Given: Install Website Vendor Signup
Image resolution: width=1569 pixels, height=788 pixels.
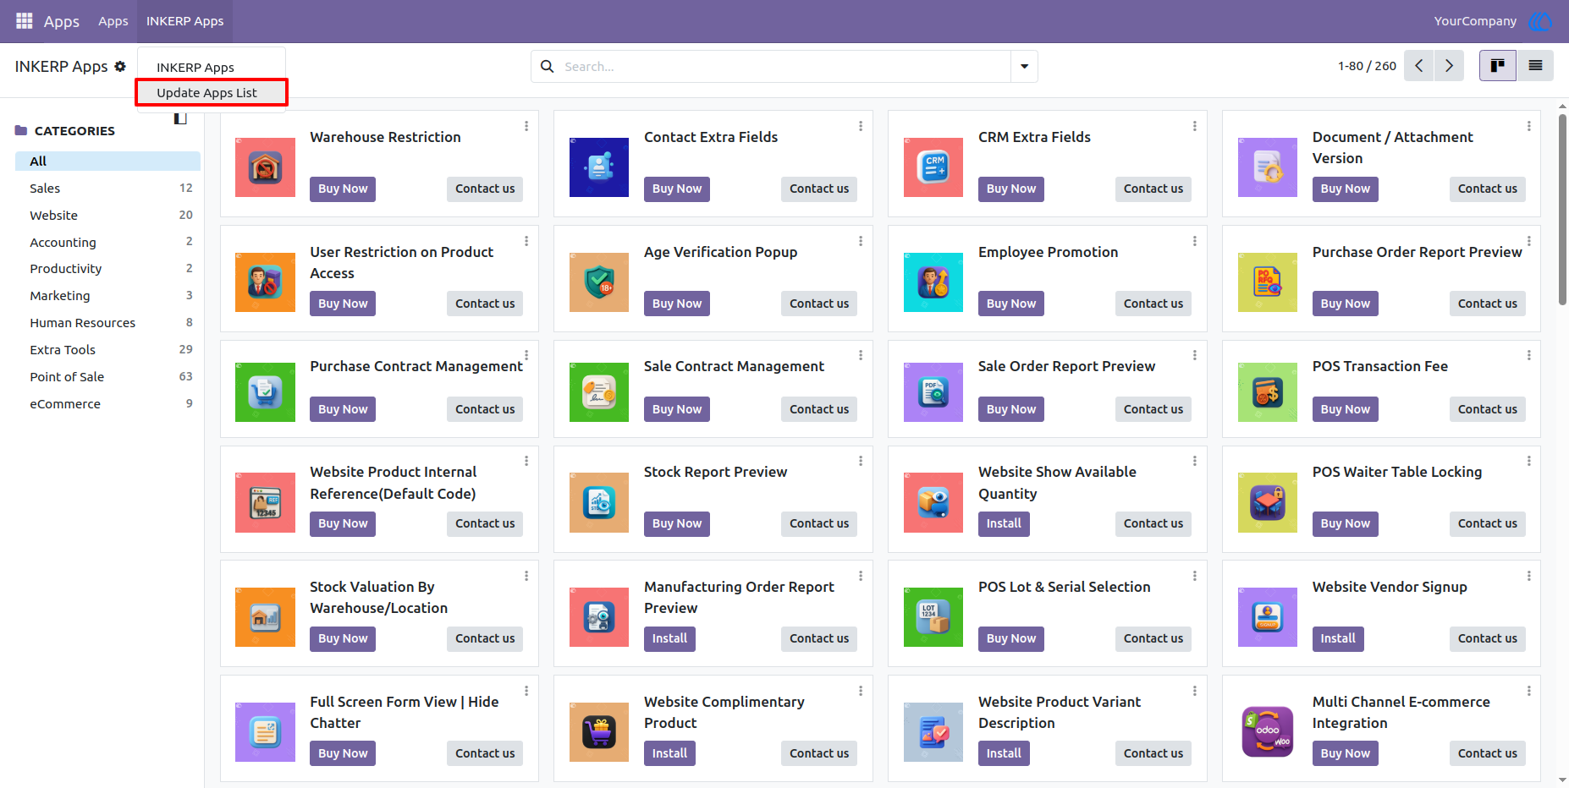Looking at the screenshot, I should (x=1338, y=638).
